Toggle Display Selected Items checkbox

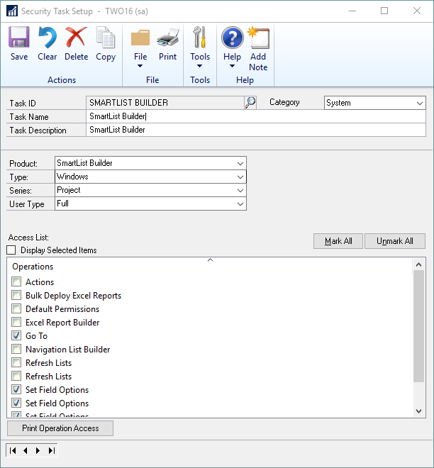(11, 250)
